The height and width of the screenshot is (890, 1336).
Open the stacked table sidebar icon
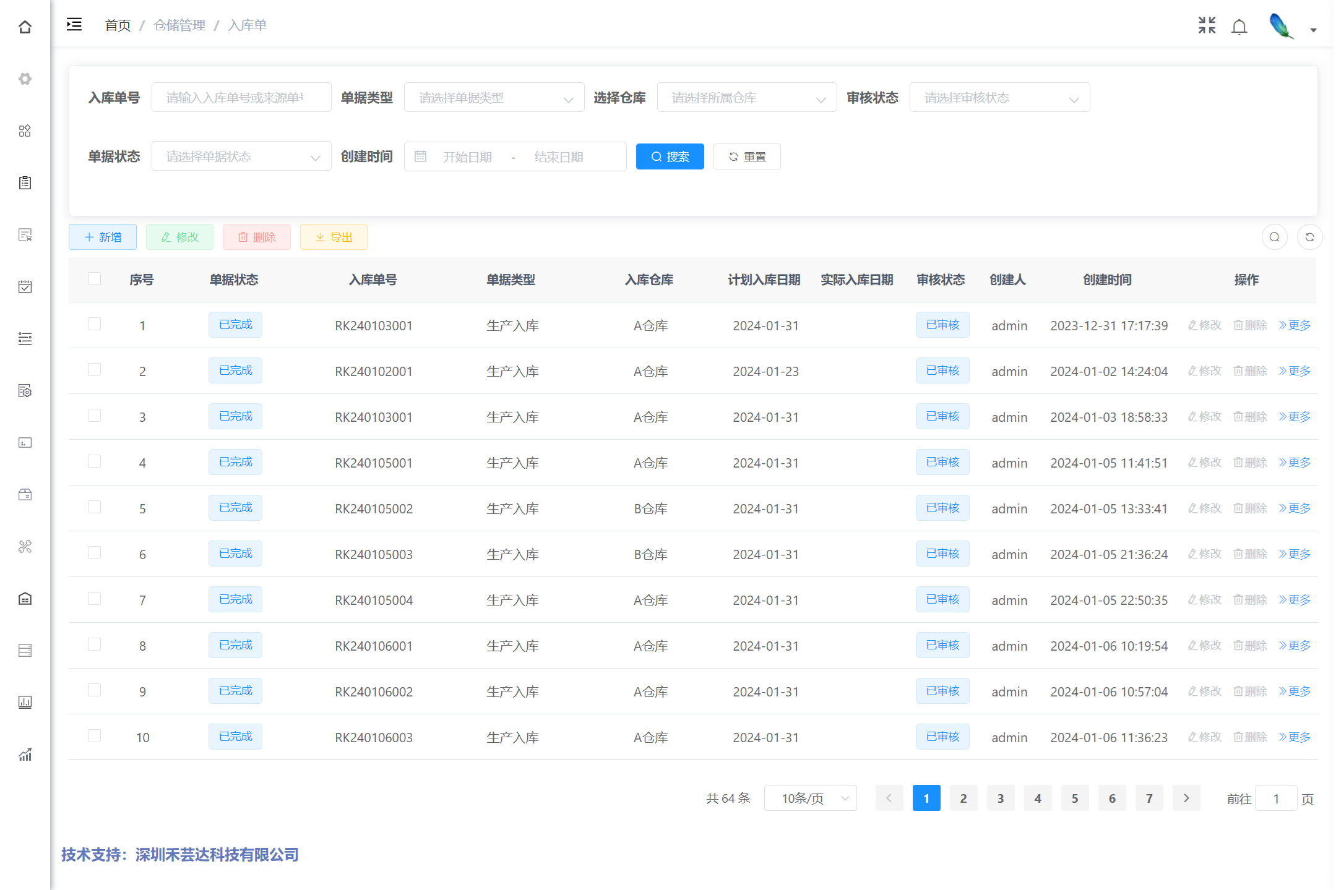(x=25, y=650)
